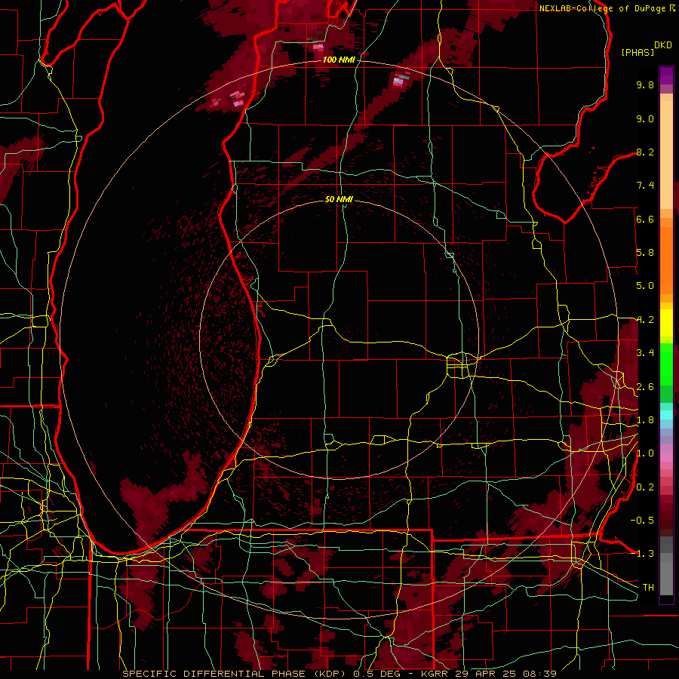Click the 1.0 value on the color scale

[x=645, y=453]
